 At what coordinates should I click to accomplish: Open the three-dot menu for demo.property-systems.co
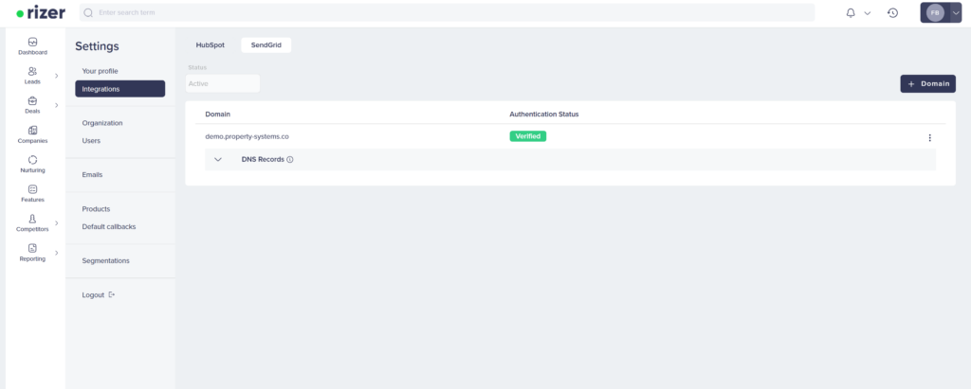929,137
